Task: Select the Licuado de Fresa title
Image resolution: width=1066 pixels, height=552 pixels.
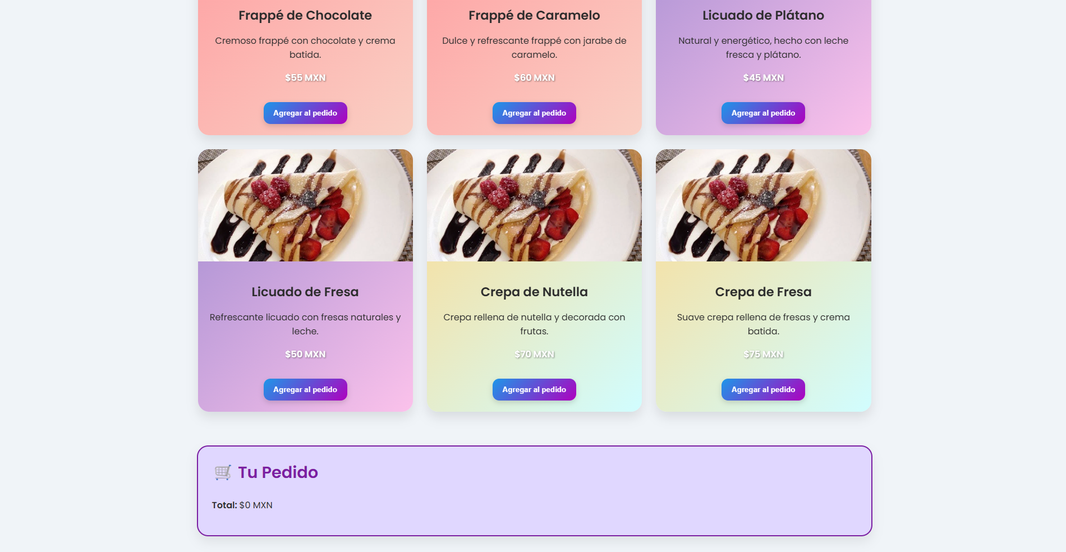Action: tap(305, 292)
